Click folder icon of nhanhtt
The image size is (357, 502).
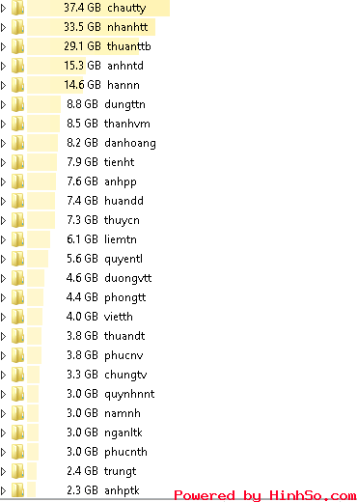click(17, 27)
